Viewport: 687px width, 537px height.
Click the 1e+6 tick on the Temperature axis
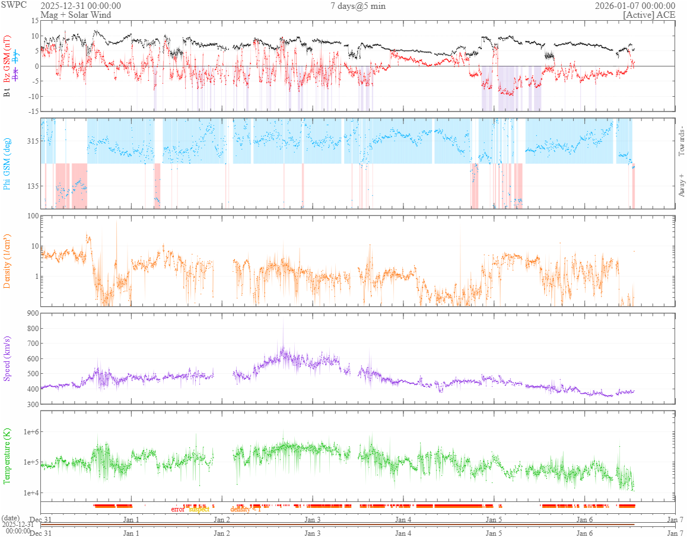(x=31, y=432)
